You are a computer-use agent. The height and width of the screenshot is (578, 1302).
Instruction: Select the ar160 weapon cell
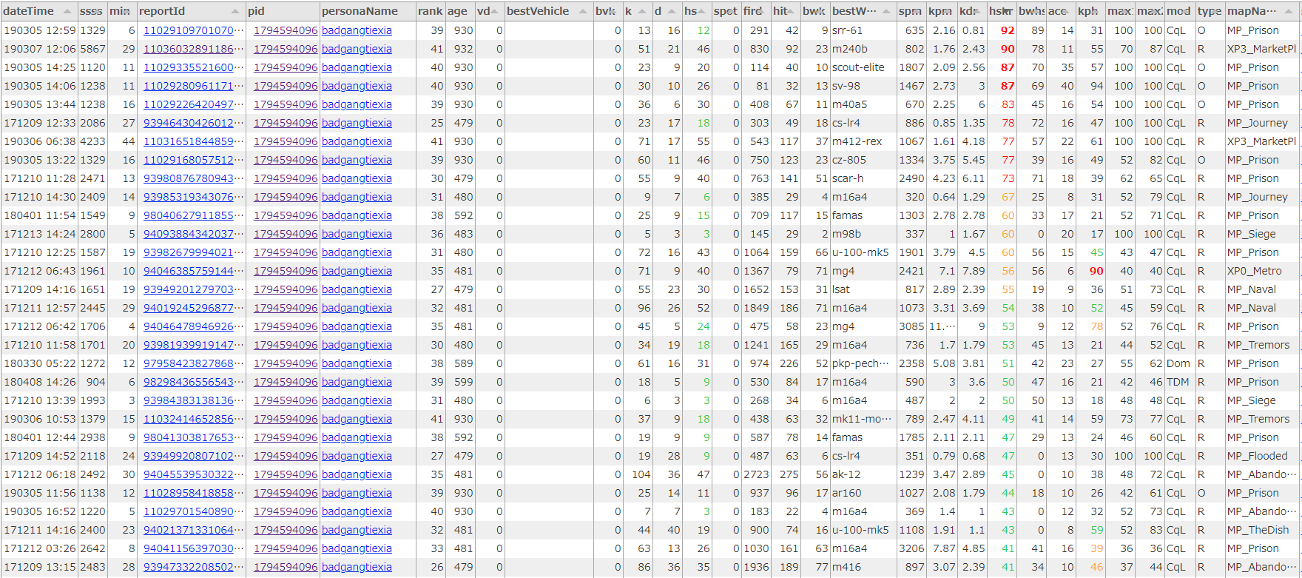863,493
